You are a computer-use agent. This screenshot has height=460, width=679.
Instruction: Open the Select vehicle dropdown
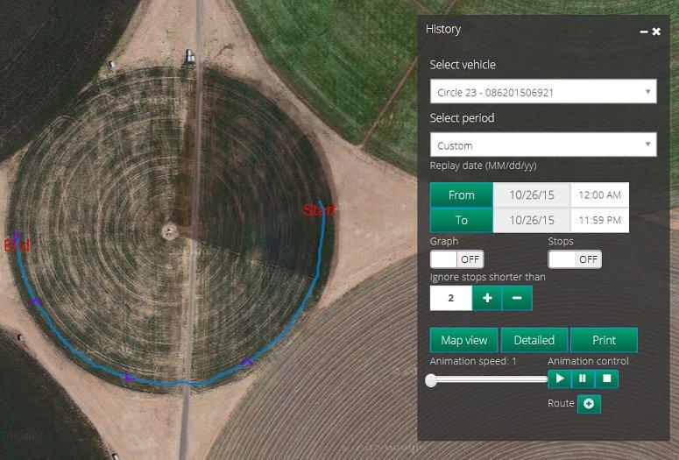pos(543,91)
